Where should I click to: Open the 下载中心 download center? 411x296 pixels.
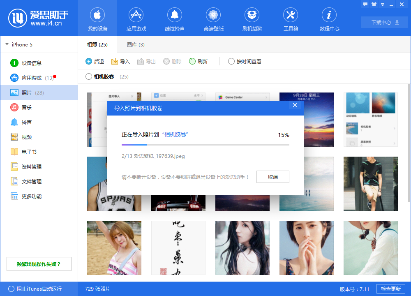click(x=384, y=22)
